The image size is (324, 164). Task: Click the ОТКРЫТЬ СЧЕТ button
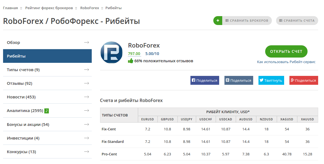(286, 51)
